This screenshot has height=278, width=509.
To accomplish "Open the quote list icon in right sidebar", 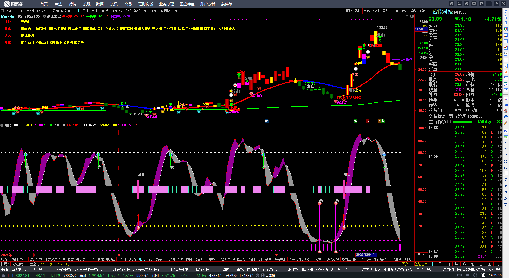I will (506, 29).
